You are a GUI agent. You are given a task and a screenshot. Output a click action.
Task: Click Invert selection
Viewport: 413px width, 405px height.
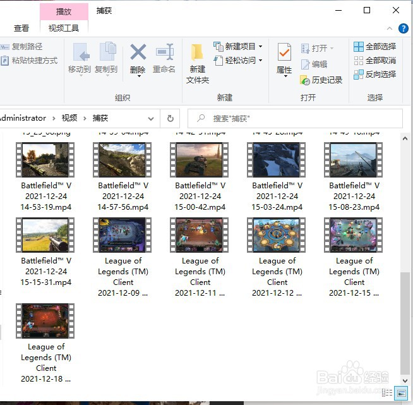(x=375, y=75)
